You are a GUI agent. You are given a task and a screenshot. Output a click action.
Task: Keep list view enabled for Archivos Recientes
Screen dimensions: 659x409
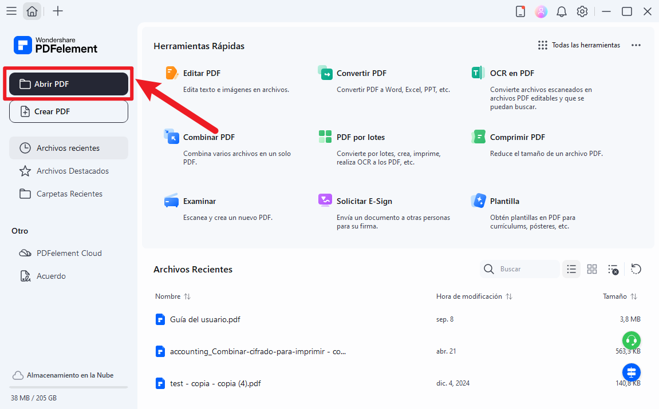571,269
